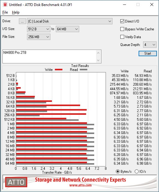The height and width of the screenshot is (192, 159).
Task: Select the IO/s radio button
Action: (136, 172)
